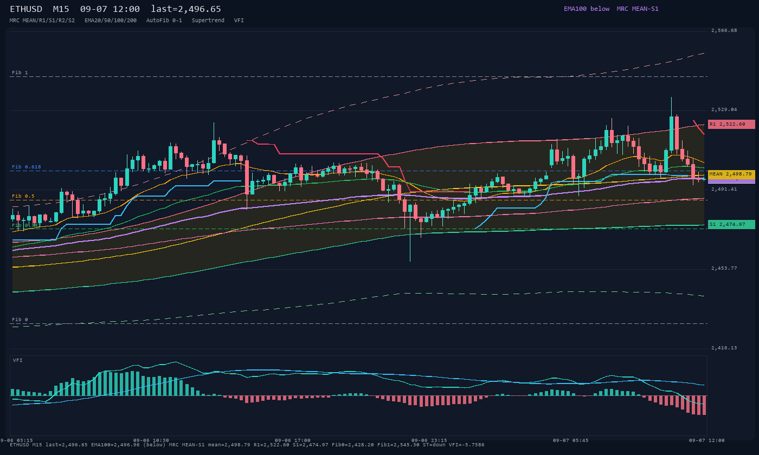Click the MRC MEAN/R1/S1/R2/S2 indicator label
Image resolution: width=759 pixels, height=455 pixels.
(42, 20)
